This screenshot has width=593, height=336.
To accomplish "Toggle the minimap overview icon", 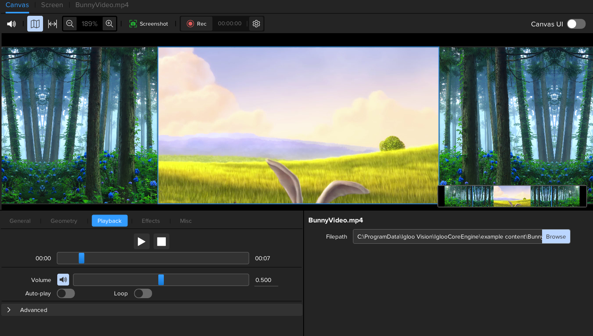I will [35, 24].
